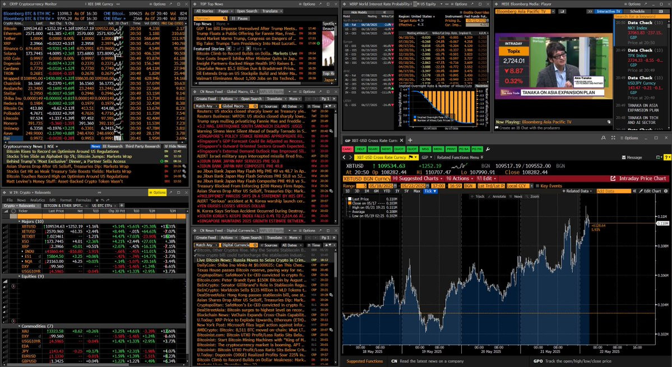The height and width of the screenshot is (367, 672).
Task: Click Edit Chart button
Action: [x=650, y=191]
